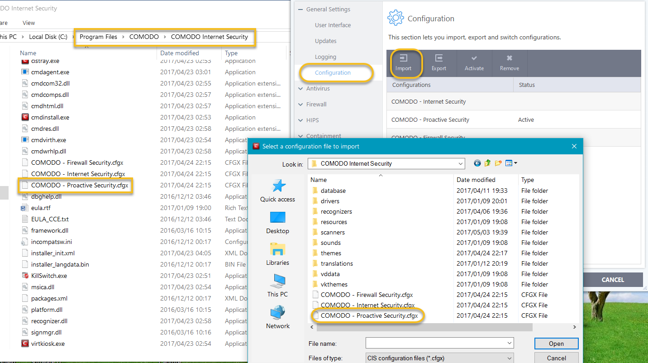Select Network in the dialog places bar
The width and height of the screenshot is (648, 363).
point(277,317)
